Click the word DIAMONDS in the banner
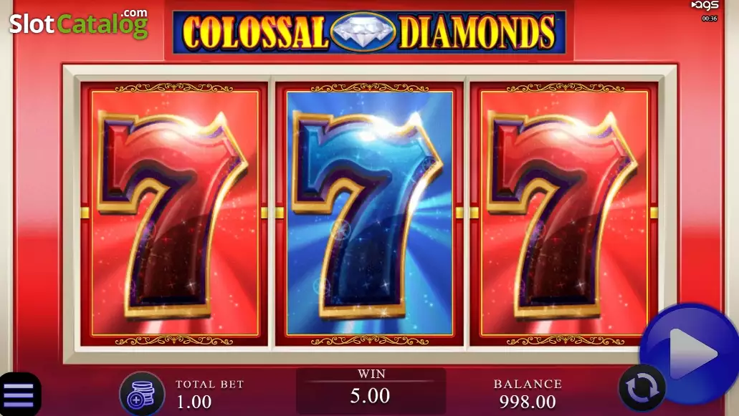 pyautogui.click(x=477, y=32)
